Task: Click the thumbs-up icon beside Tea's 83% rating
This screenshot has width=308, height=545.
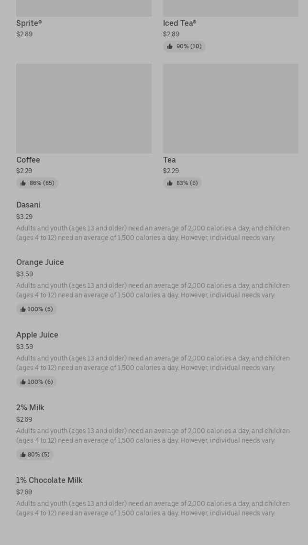Action: pos(170,183)
